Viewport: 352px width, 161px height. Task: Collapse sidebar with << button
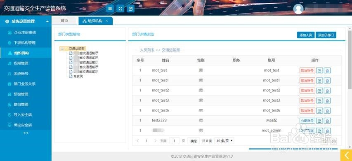point(26,133)
